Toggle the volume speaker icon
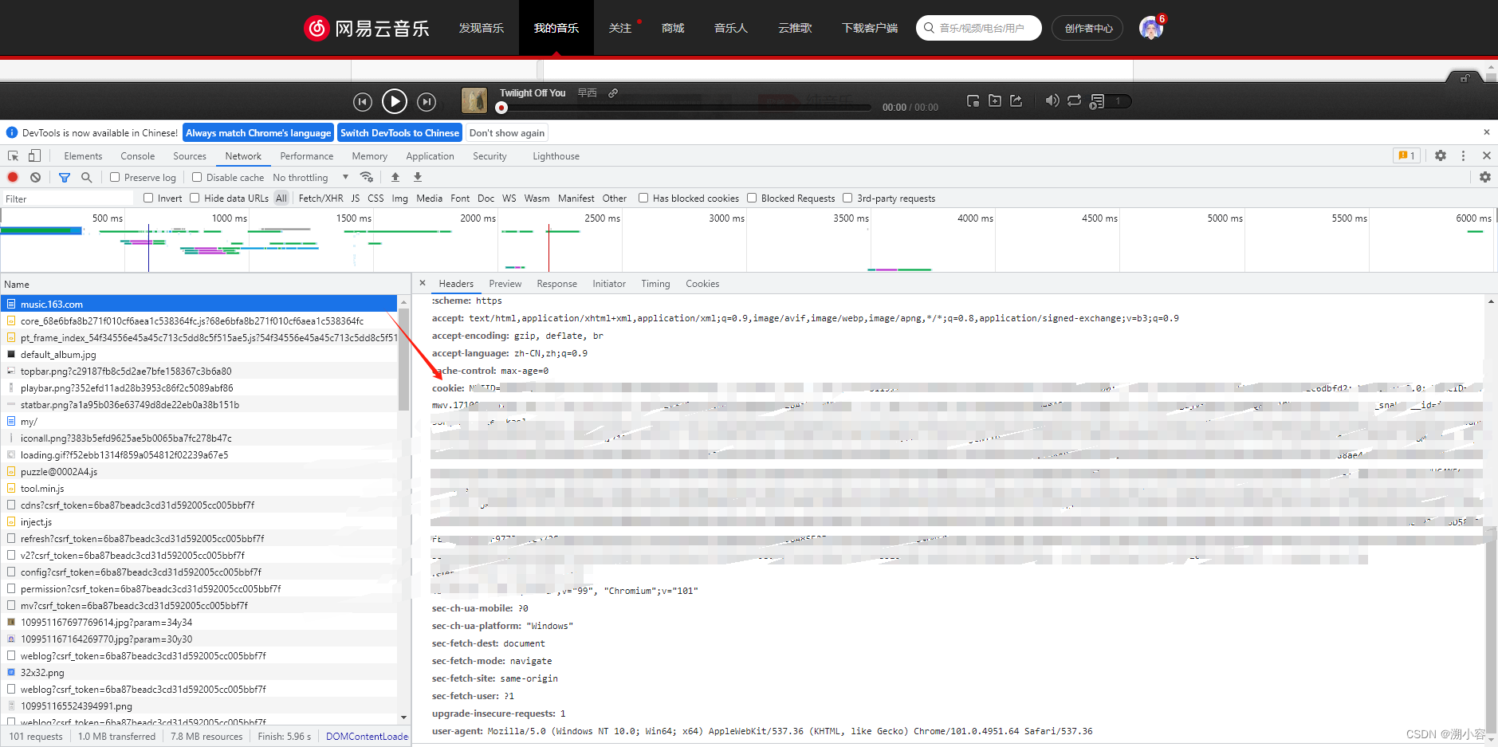1498x747 pixels. 1052,100
